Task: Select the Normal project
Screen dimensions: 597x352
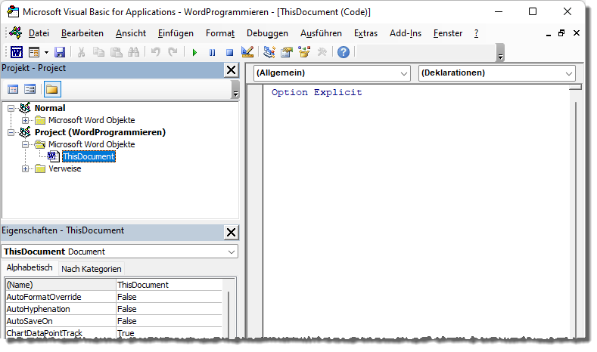Action: click(x=50, y=108)
